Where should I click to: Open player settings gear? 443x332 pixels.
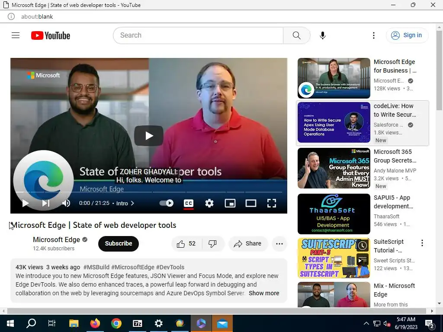coord(209,203)
